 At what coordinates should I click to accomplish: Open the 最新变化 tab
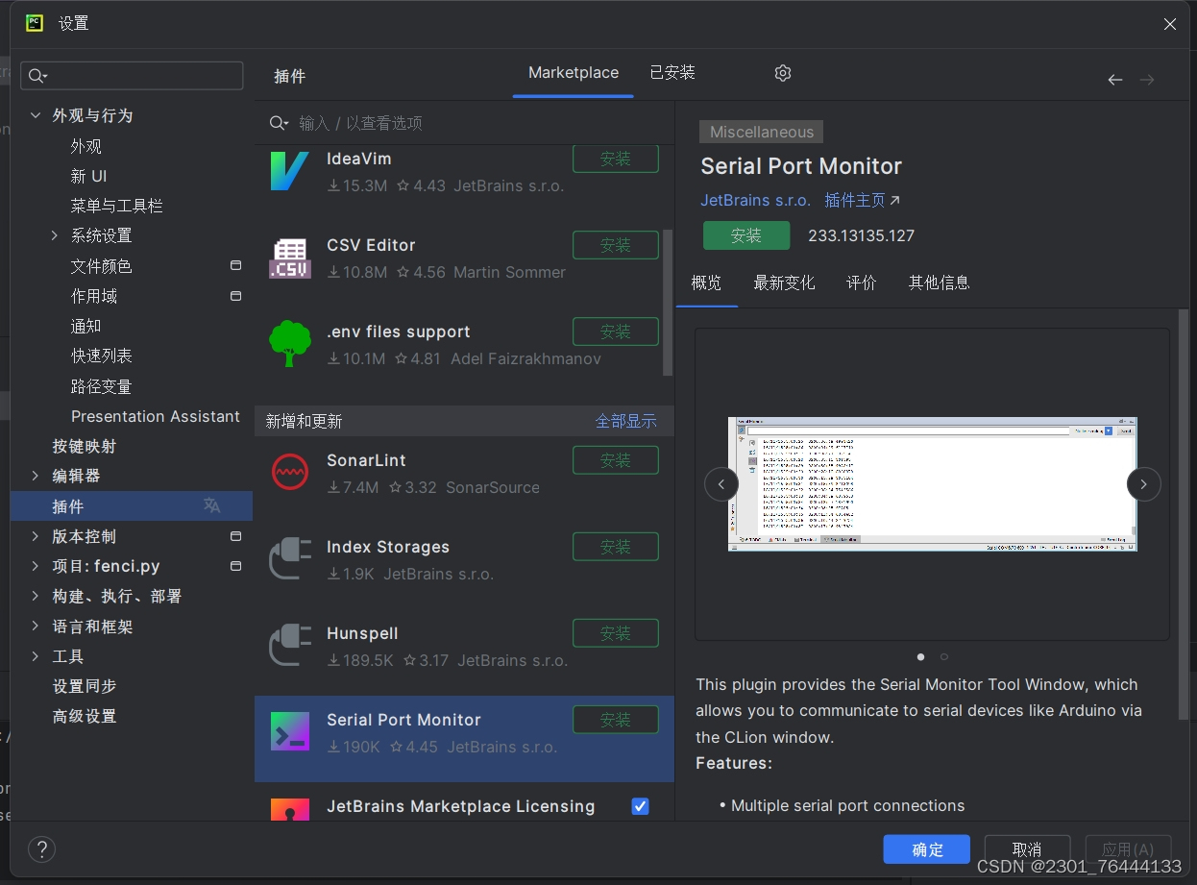[784, 283]
